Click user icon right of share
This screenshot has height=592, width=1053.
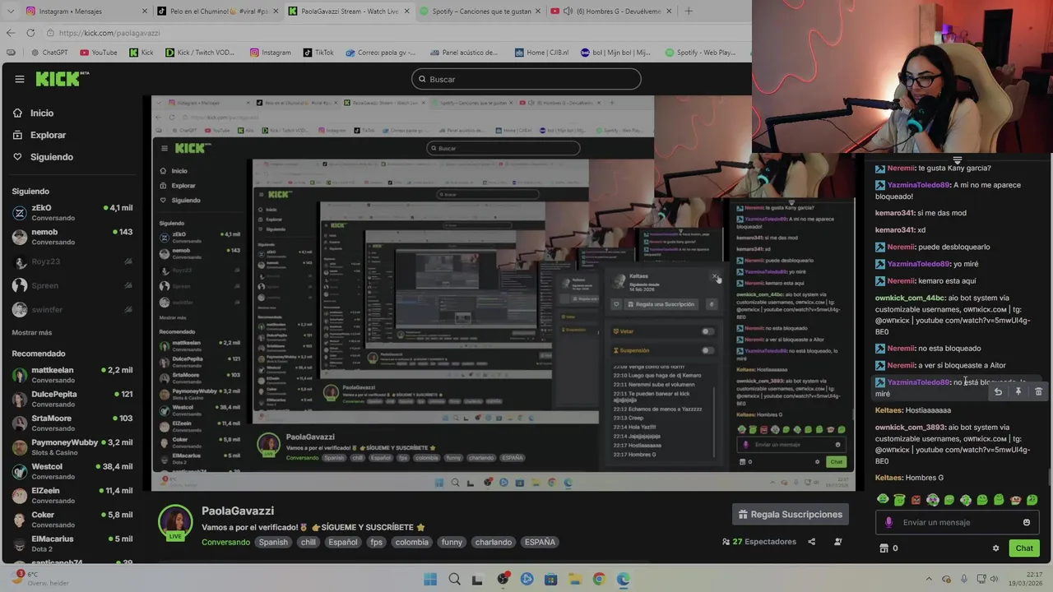tap(837, 542)
